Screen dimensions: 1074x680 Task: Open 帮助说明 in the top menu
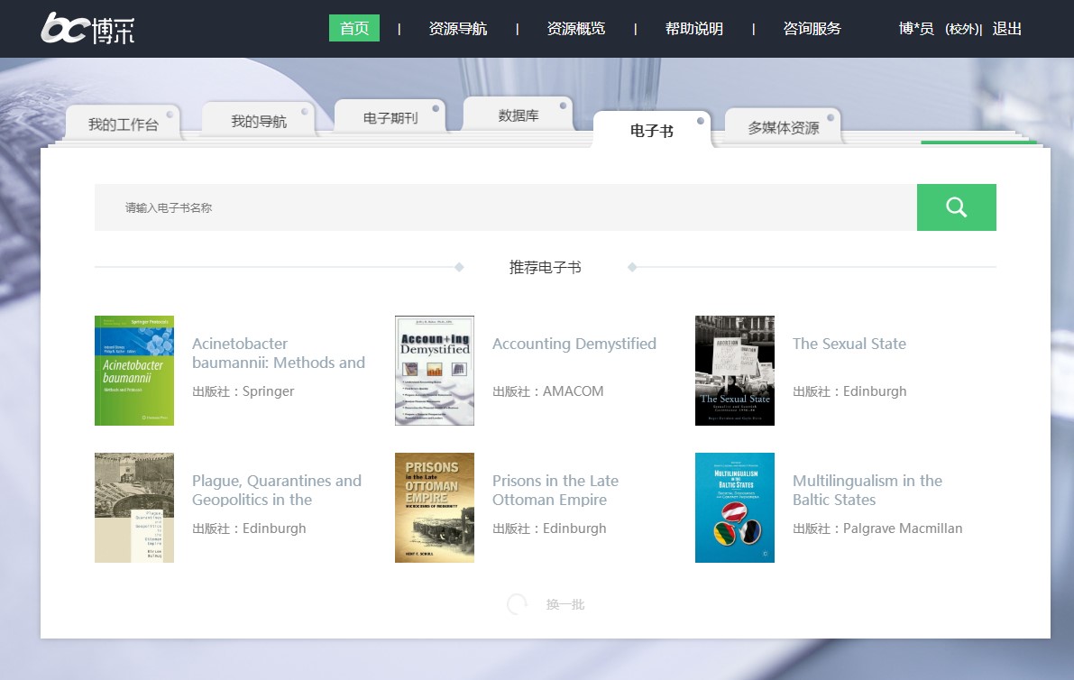(x=694, y=29)
